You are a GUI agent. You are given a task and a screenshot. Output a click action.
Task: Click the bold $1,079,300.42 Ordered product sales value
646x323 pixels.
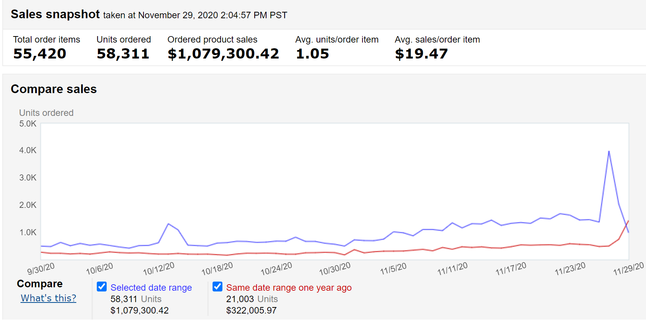click(223, 54)
